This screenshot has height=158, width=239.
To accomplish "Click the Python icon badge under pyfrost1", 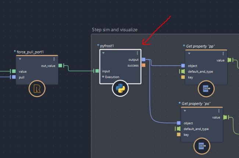I will click(x=120, y=88).
